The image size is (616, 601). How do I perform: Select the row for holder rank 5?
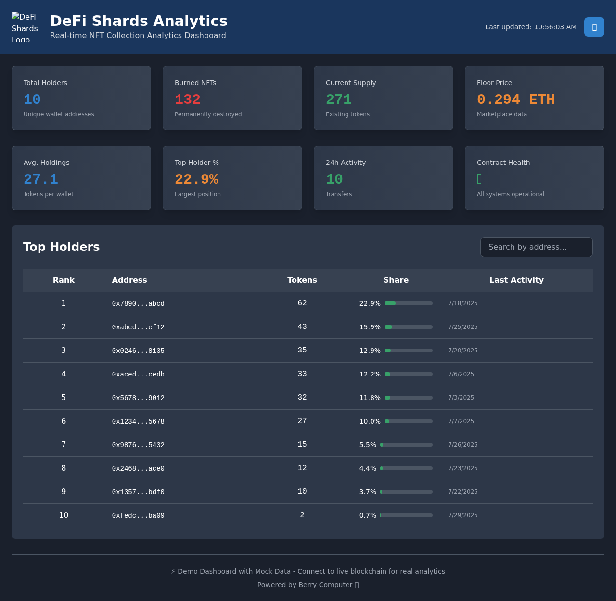point(308,398)
